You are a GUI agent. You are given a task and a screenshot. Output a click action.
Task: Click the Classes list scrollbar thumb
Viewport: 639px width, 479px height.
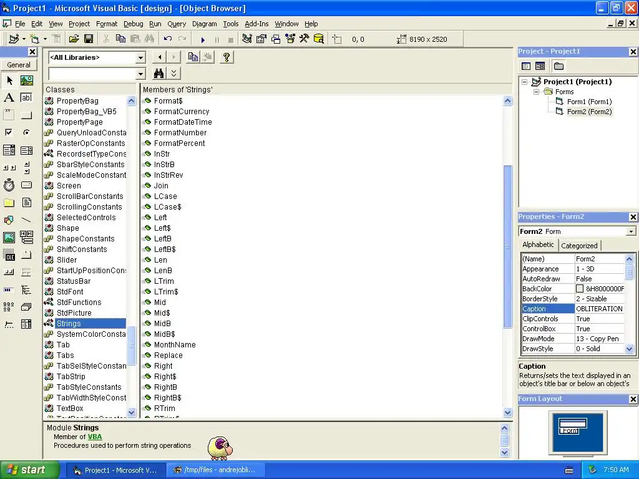click(131, 345)
